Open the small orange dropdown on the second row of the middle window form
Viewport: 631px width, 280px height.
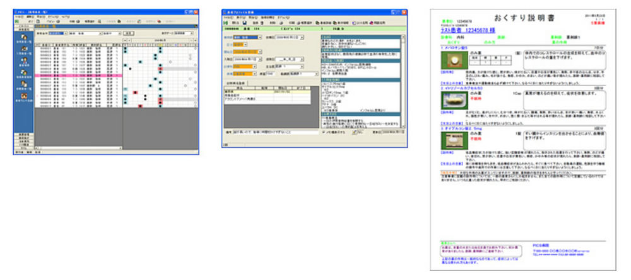(x=240, y=45)
